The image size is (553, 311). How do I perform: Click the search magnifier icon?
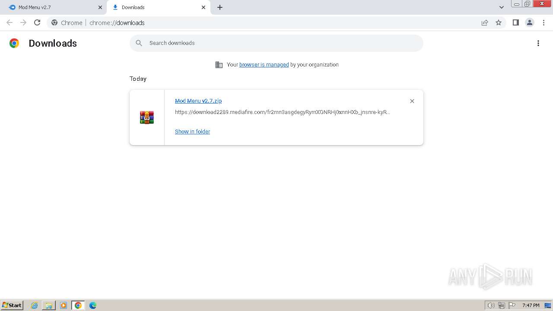[139, 43]
